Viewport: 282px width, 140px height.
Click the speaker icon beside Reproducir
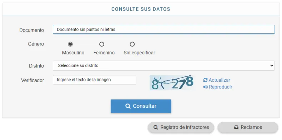pyautogui.click(x=205, y=87)
